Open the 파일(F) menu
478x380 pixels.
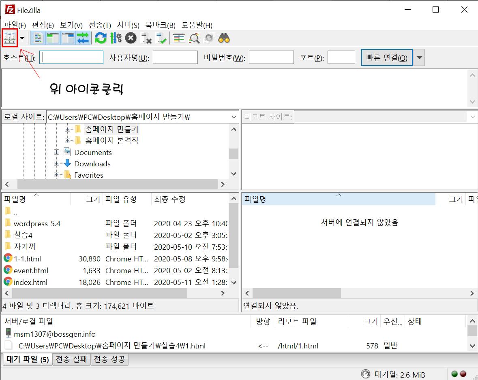[15, 25]
